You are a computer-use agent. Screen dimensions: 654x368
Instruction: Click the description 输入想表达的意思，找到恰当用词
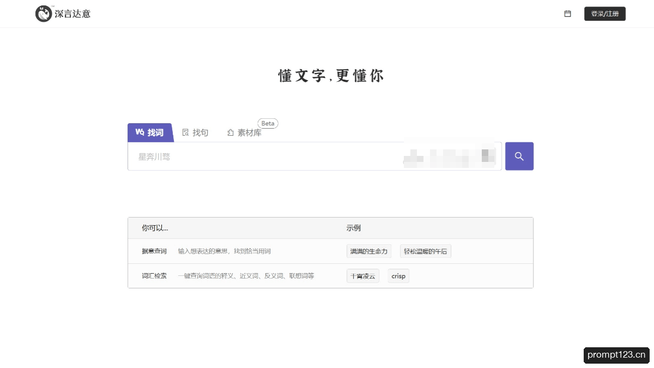coord(225,251)
